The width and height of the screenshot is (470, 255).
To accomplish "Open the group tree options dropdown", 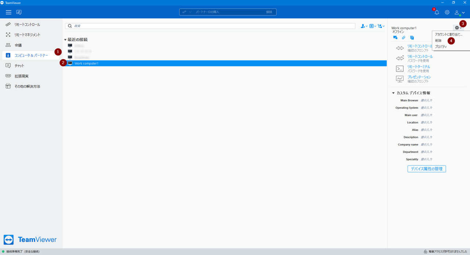I will (x=381, y=26).
